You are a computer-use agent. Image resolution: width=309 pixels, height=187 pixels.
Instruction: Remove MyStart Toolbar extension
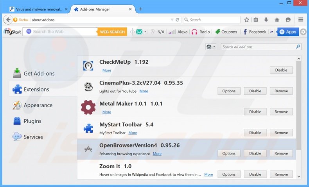coord(281,133)
